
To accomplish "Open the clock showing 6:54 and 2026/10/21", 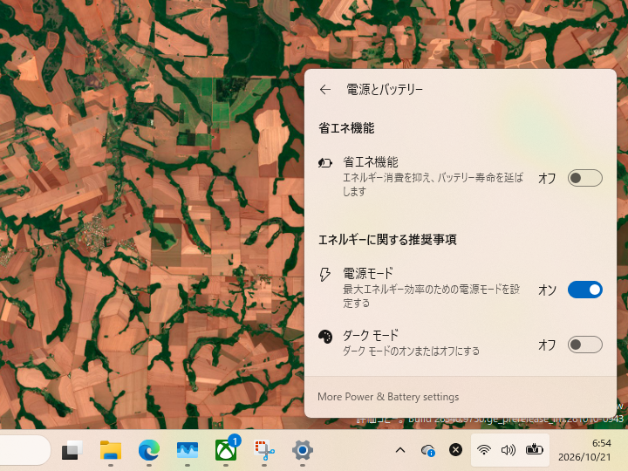I will coord(584,450).
